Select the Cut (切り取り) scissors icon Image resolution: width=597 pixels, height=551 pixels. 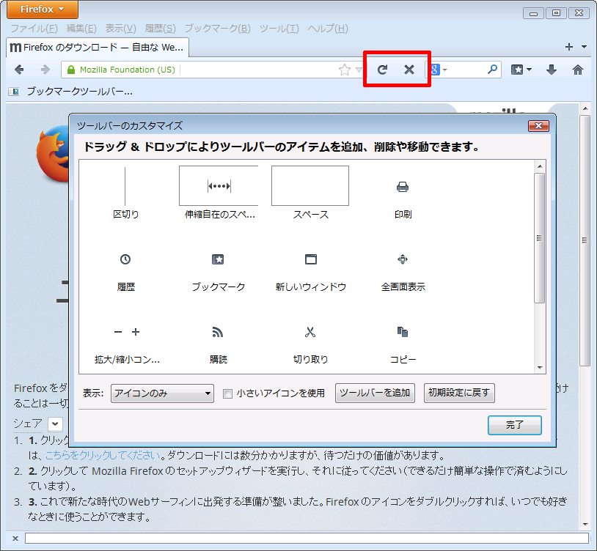pos(310,332)
